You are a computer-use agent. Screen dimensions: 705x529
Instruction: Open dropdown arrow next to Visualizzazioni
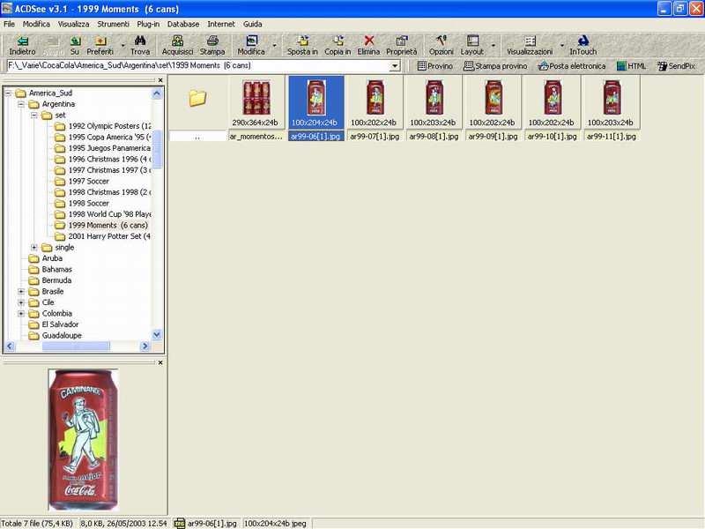pos(562,46)
